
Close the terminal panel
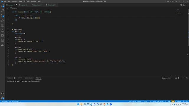(187, 78)
